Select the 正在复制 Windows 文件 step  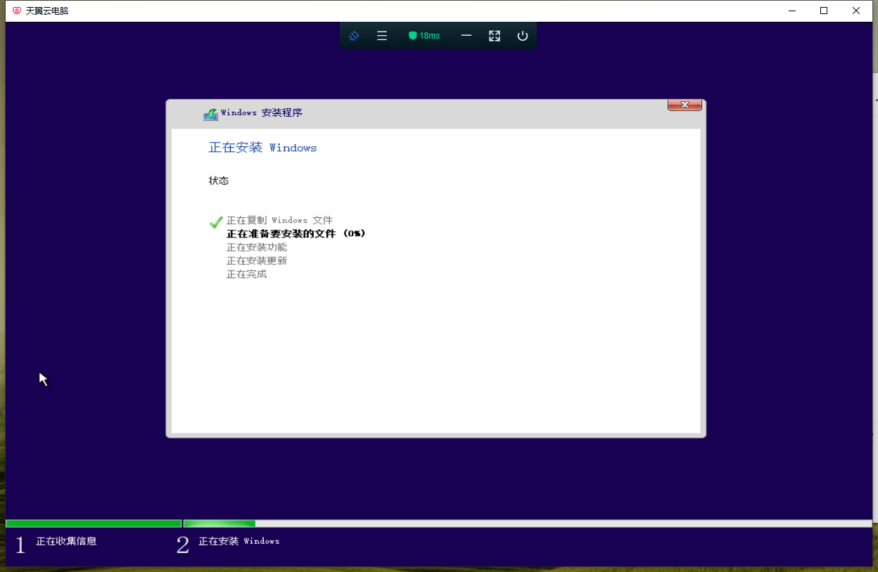279,221
